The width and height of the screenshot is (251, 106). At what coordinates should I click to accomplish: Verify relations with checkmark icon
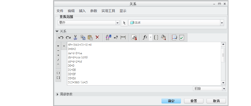pos(182,38)
